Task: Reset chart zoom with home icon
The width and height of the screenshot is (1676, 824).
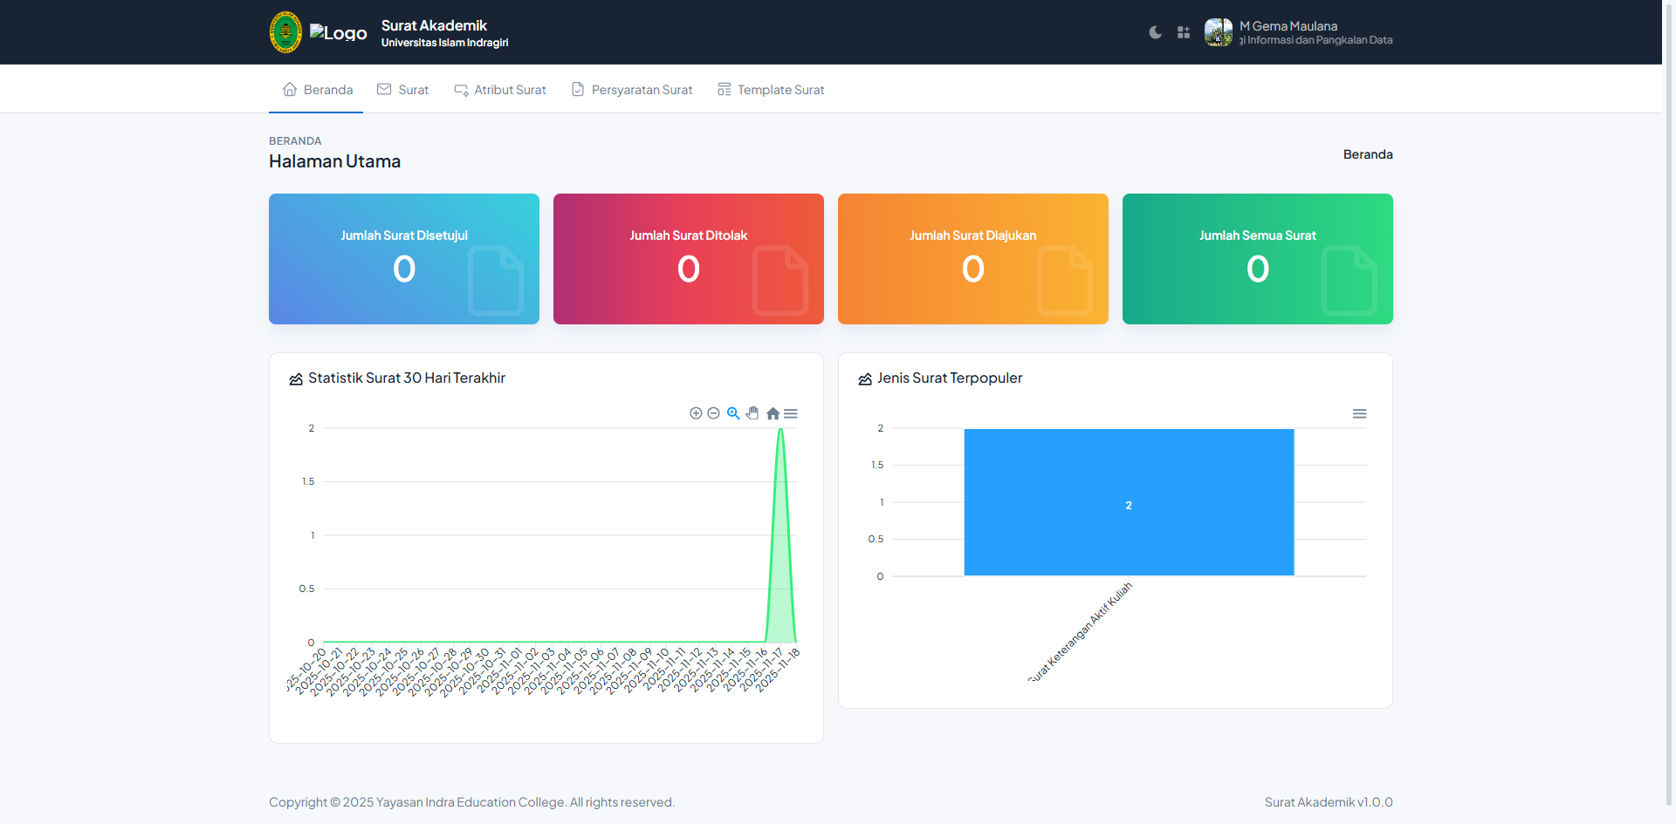Action: coord(773,413)
